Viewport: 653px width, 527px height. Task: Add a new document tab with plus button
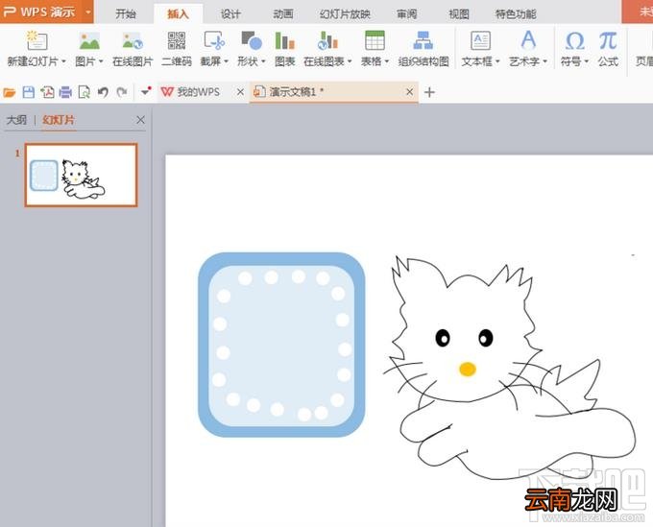tap(429, 92)
